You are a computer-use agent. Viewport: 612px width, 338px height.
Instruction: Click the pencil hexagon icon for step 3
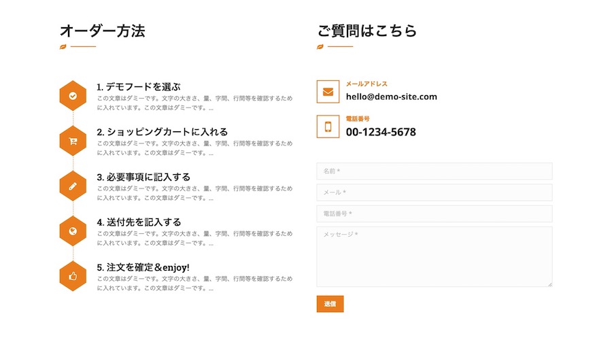click(73, 186)
